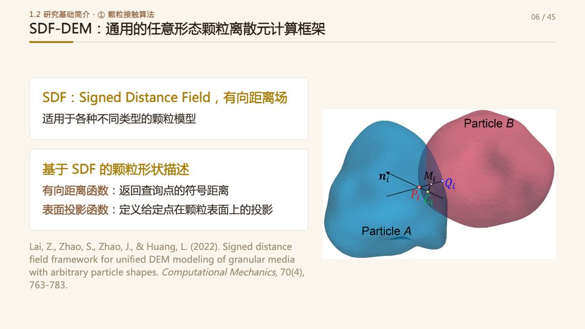The width and height of the screenshot is (585, 329).
Task: Click the Particle B label
Action: pos(488,124)
